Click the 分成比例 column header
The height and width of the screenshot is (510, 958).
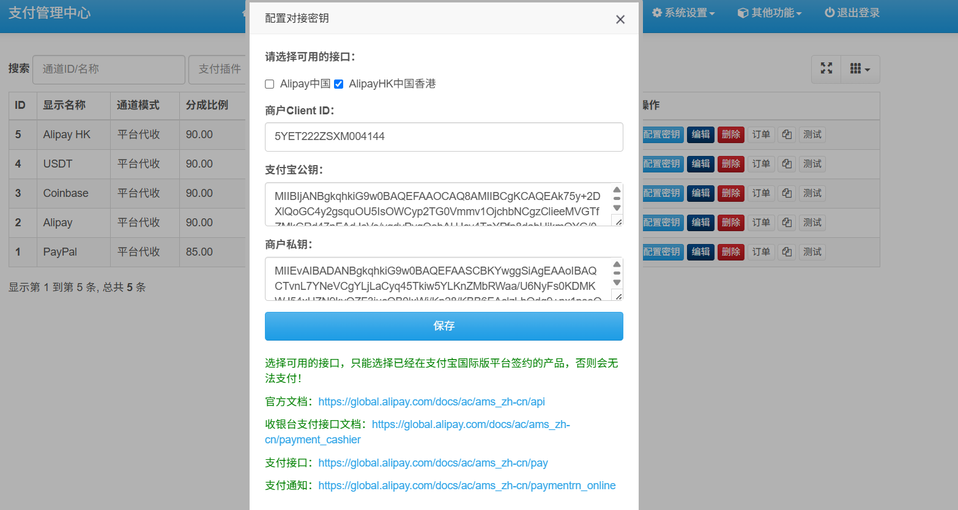click(212, 105)
